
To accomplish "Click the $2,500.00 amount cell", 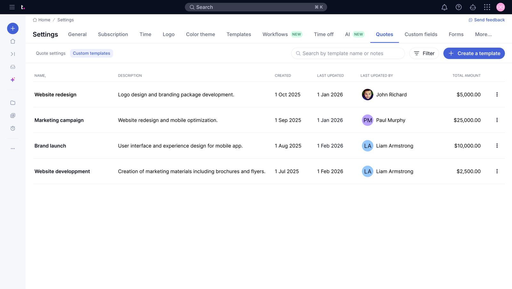I will click(468, 171).
